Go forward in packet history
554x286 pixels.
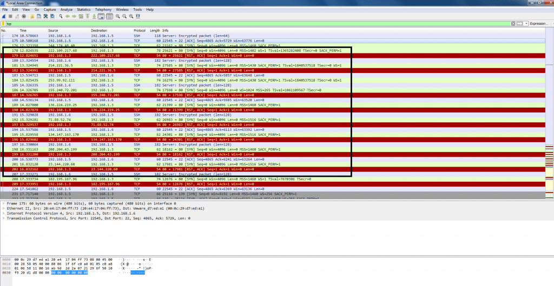click(x=74, y=16)
